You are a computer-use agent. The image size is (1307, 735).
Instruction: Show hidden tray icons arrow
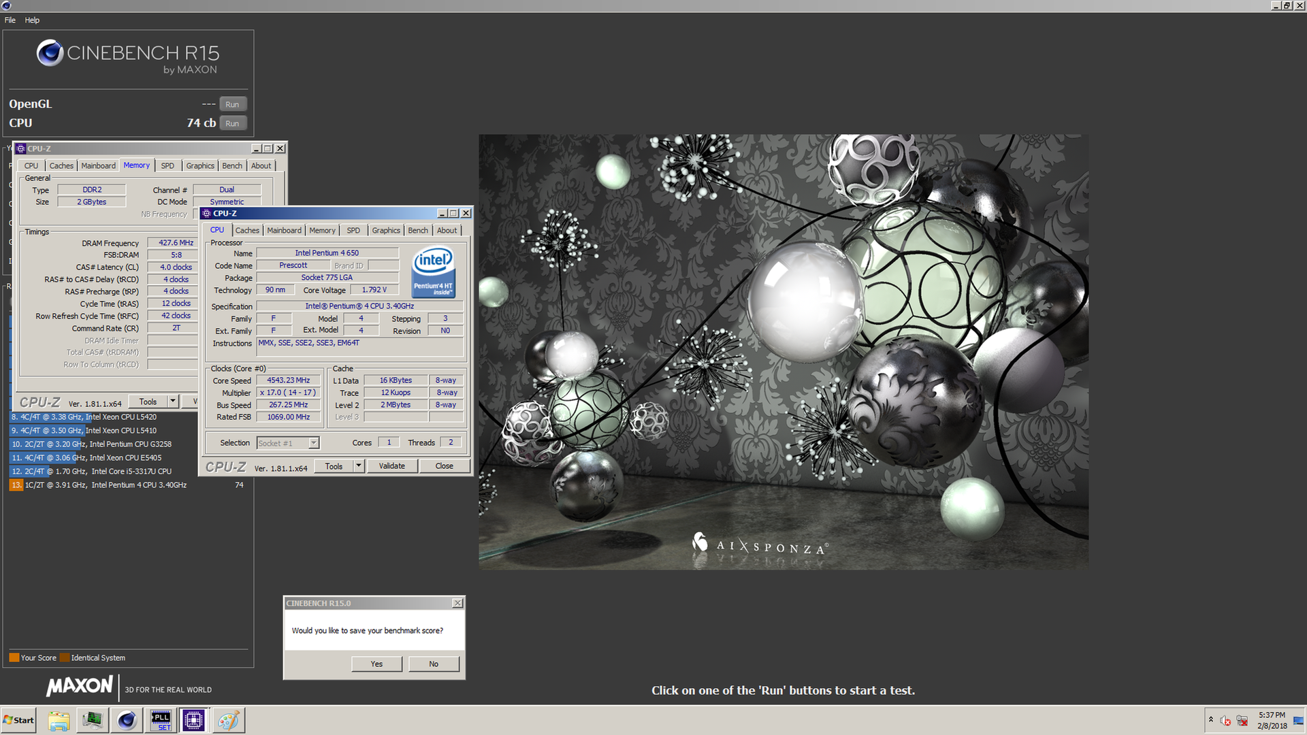(1210, 719)
